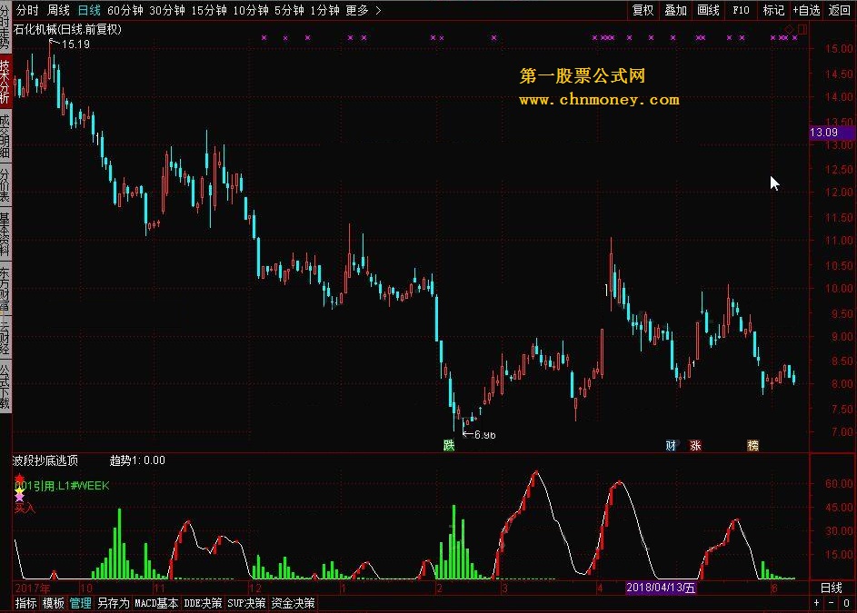This screenshot has width=857, height=613.
Task: Click the arrow next to 更多
Action: pos(378,10)
